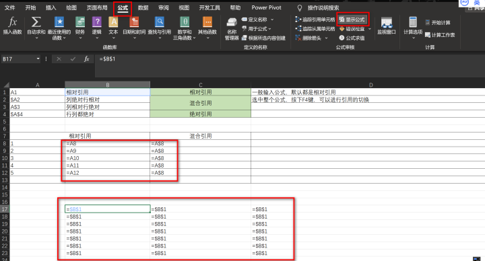Expand the Error Checking dropdown arrow
The width and height of the screenshot is (485, 261).
click(370, 29)
